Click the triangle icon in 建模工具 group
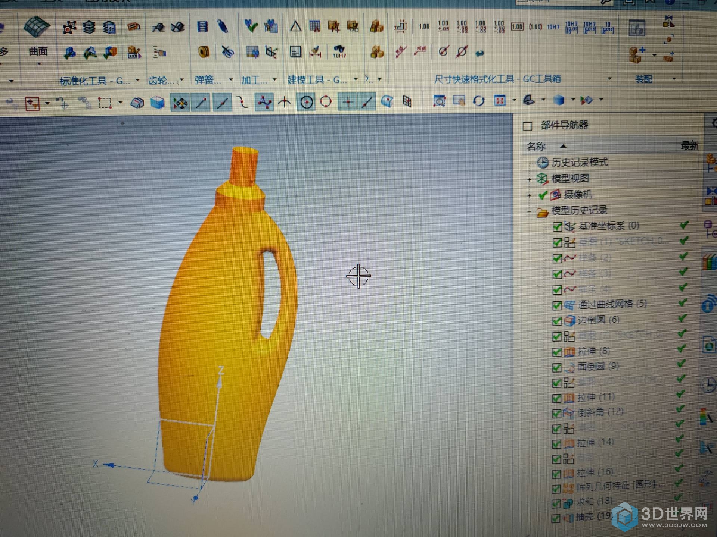717x537 pixels. tap(295, 27)
